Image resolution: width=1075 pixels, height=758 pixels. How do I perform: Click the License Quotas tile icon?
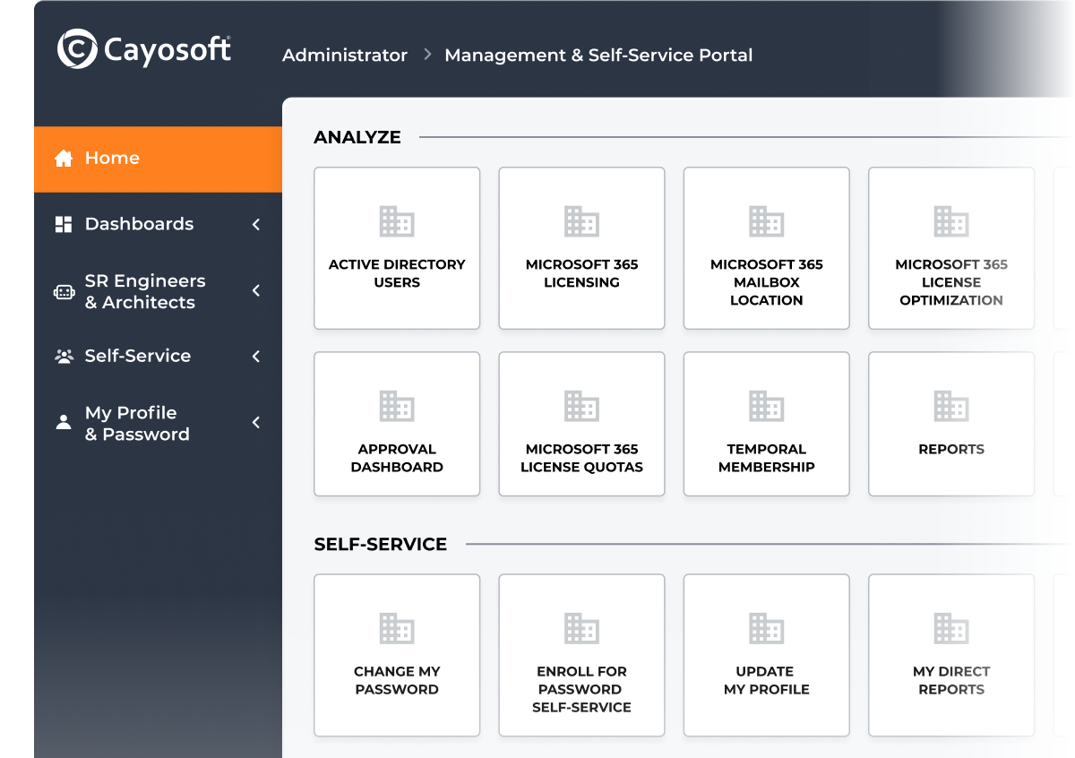click(x=581, y=406)
